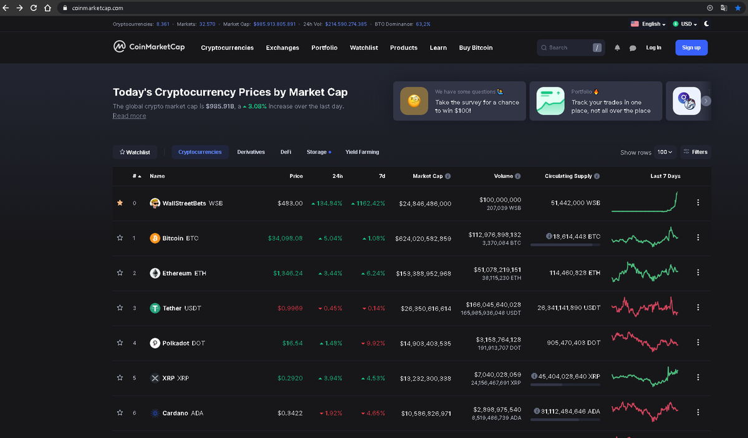Image resolution: width=748 pixels, height=438 pixels.
Task: Open the three-dot menu for Cardano row
Action: [698, 412]
